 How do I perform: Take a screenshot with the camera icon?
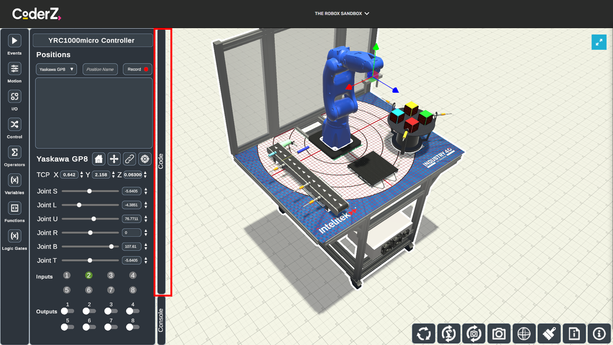pyautogui.click(x=499, y=333)
